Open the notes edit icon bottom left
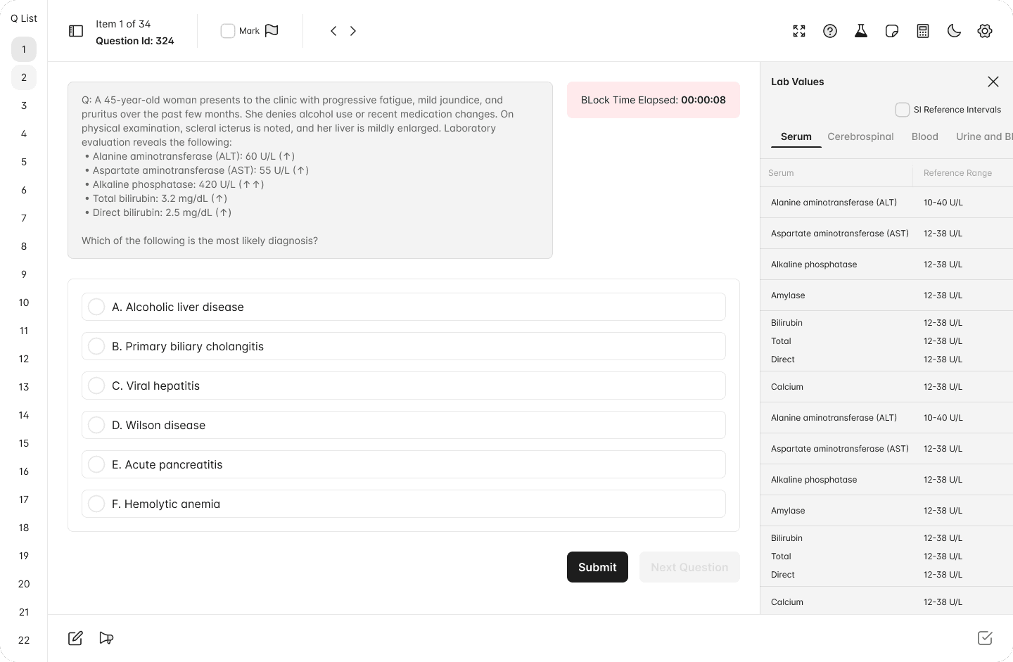This screenshot has width=1013, height=662. 75,638
